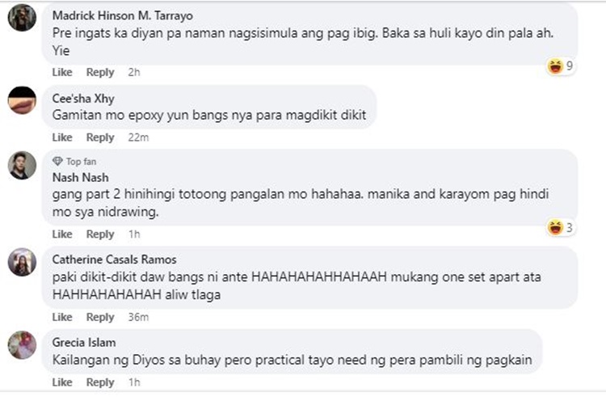Open the Cee'sha Xhy name link
The width and height of the screenshot is (606, 397).
point(83,99)
